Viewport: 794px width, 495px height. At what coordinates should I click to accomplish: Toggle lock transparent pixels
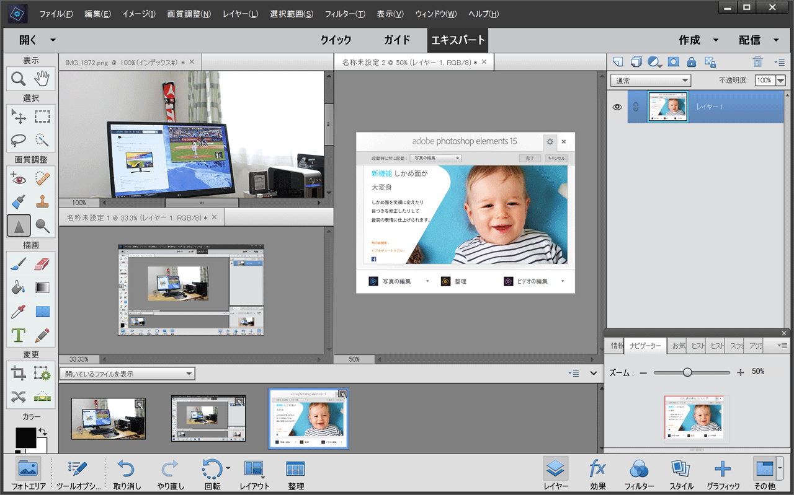pyautogui.click(x=711, y=62)
